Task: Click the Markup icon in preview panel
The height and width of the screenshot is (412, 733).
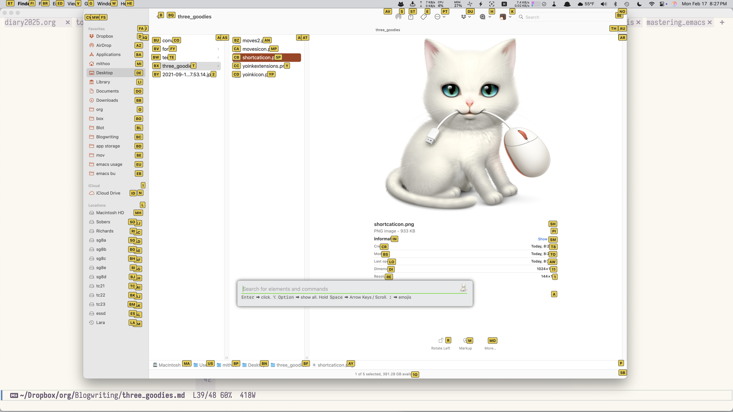Action: (465, 340)
